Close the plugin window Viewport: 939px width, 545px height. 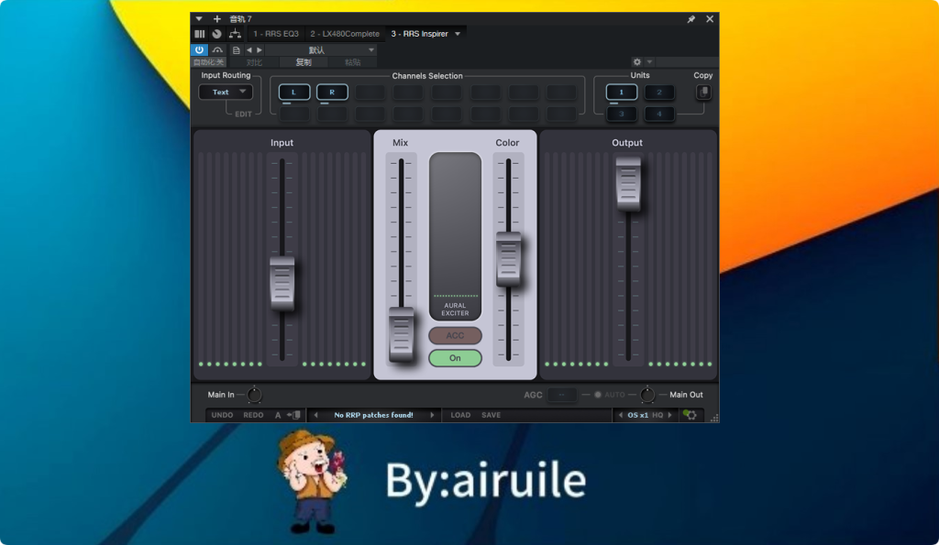[710, 19]
